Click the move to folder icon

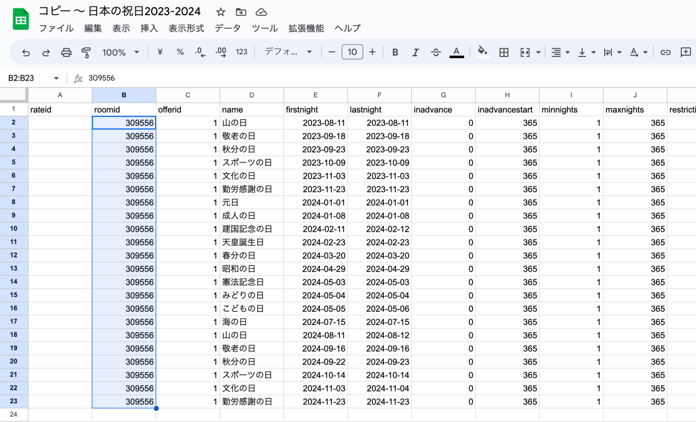pyautogui.click(x=241, y=12)
